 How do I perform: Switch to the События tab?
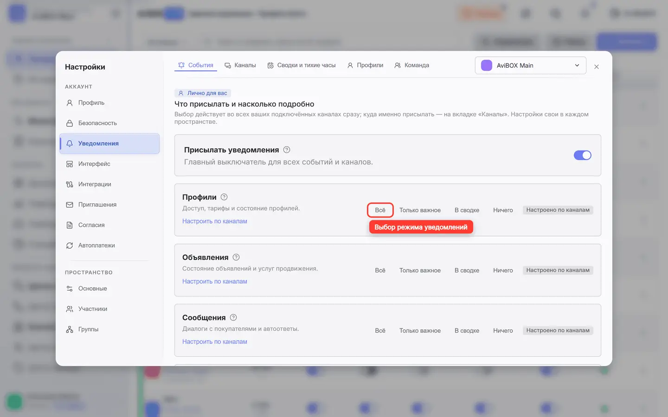pyautogui.click(x=196, y=65)
